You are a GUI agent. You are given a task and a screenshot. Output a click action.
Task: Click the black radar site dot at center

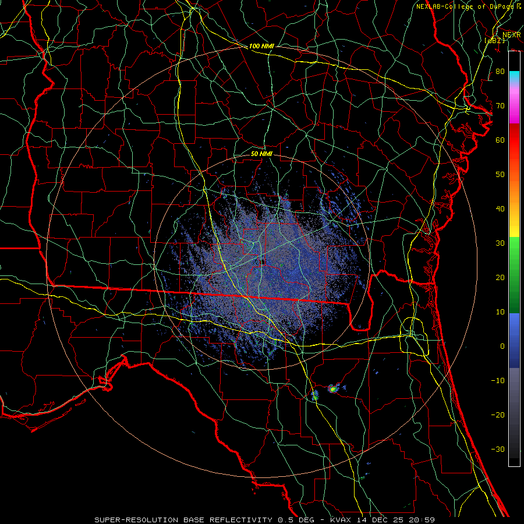[x=263, y=261]
